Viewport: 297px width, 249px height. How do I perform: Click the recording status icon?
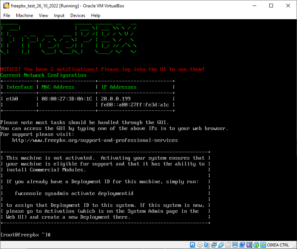[242, 245]
